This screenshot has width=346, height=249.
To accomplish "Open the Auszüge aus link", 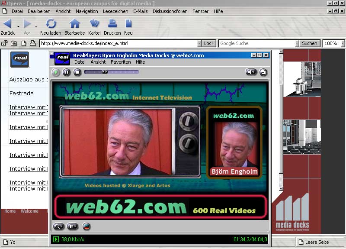I will (x=29, y=80).
